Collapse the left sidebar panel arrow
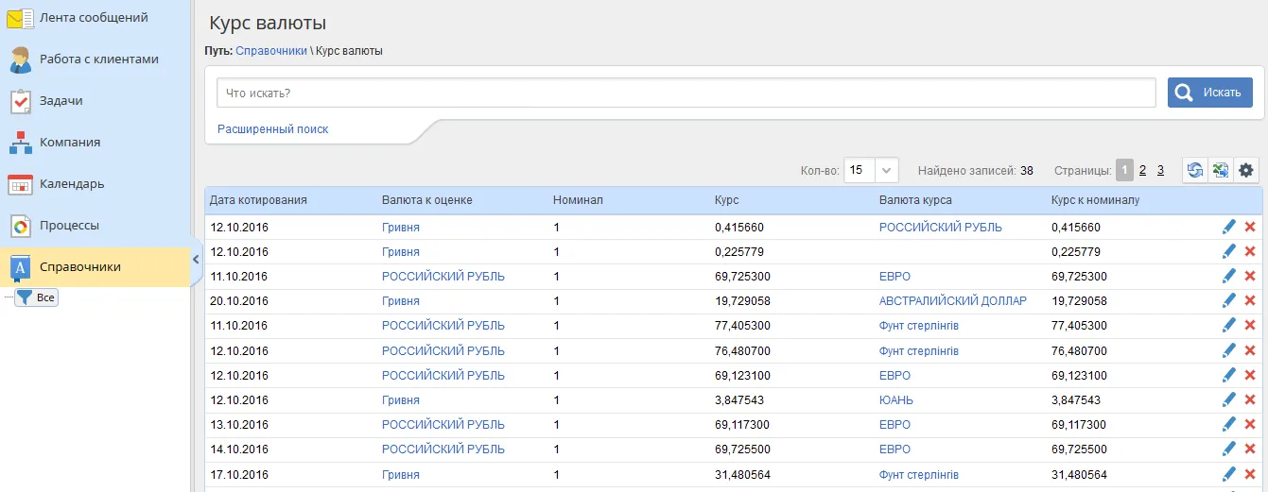This screenshot has height=492, width=1268. tap(196, 259)
